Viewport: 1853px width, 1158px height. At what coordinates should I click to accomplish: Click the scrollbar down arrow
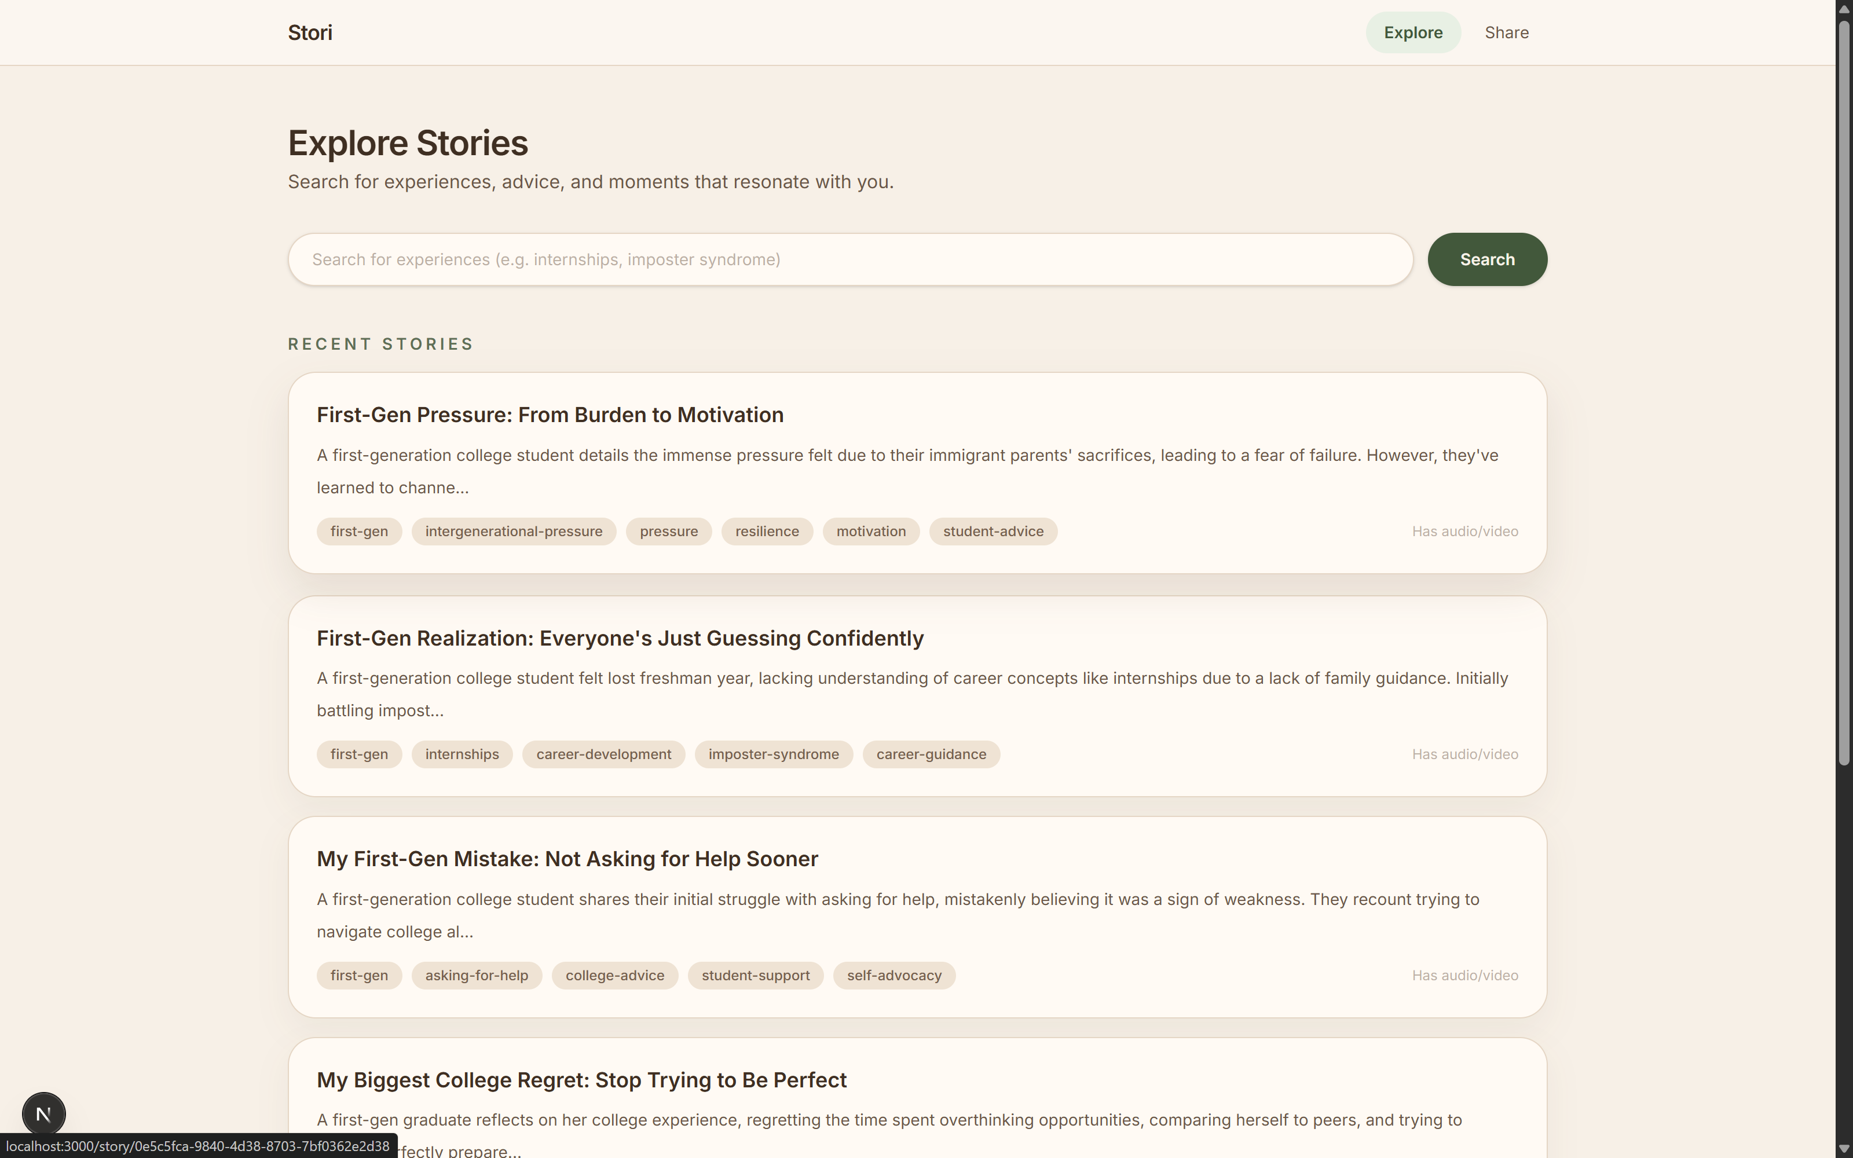[1844, 1149]
